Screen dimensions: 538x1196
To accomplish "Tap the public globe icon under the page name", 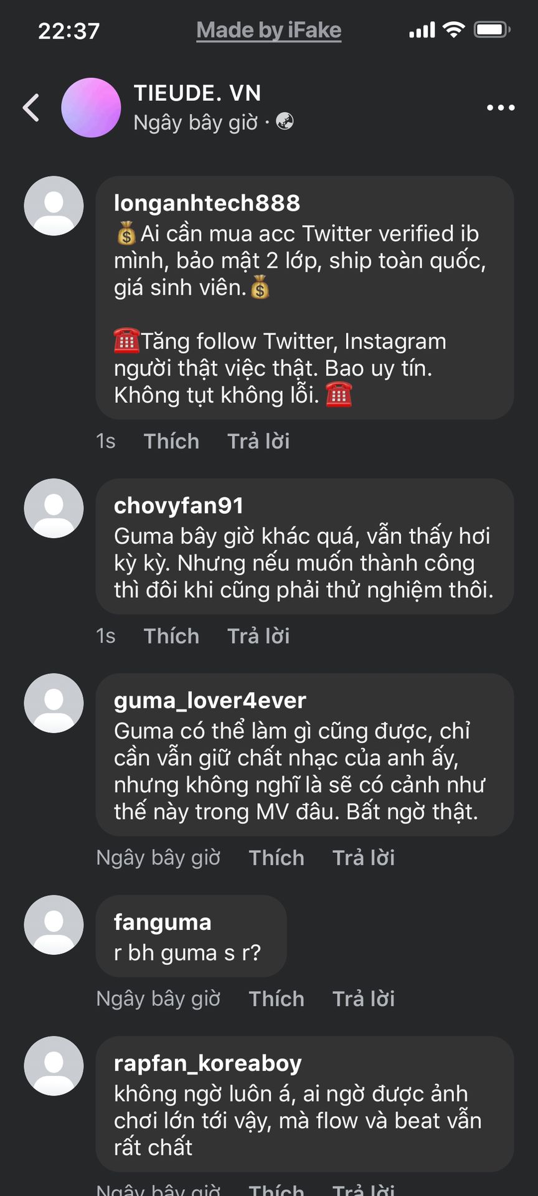I will 285,121.
